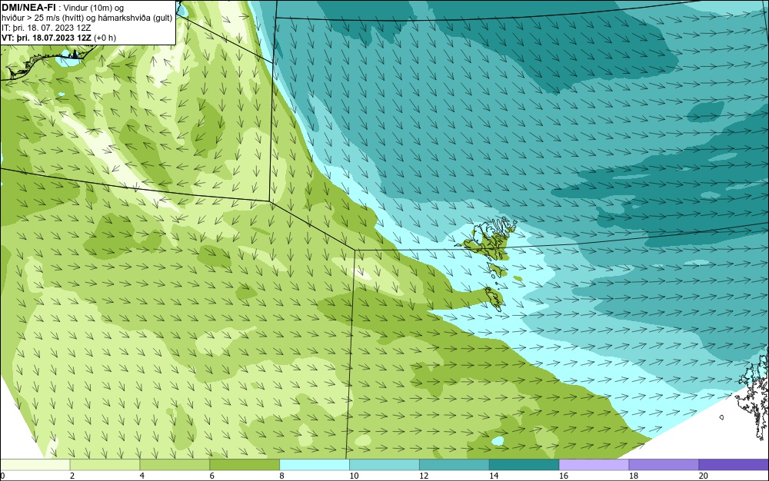Click the 6–8 m/s olive green swatch
769x481 pixels.
(x=245, y=464)
